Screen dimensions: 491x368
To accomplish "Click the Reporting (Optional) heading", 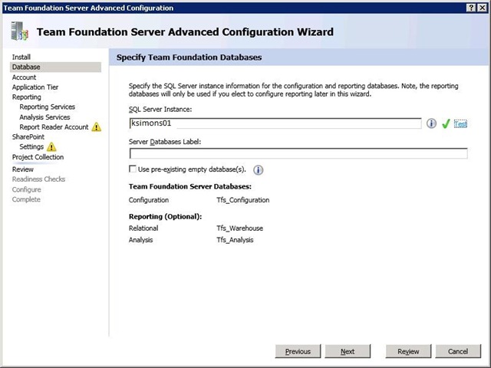I will click(x=166, y=216).
